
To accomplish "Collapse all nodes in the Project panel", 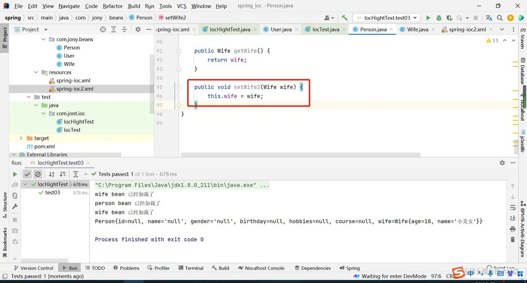I will click(124, 30).
